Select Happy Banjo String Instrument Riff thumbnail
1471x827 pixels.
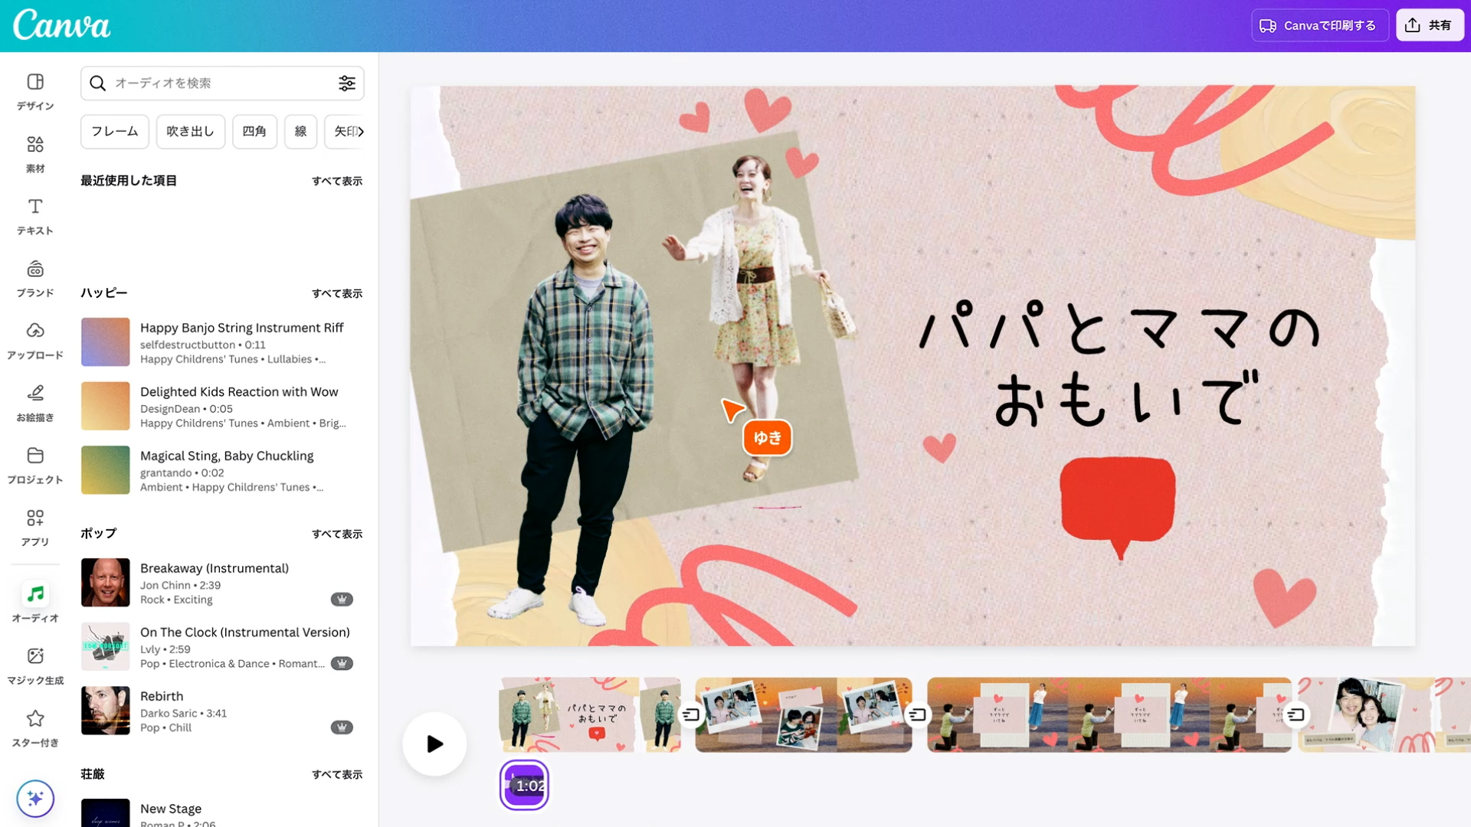[106, 342]
